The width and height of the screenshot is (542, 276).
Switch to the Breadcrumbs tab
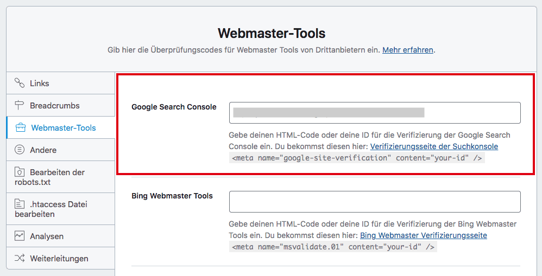point(60,105)
